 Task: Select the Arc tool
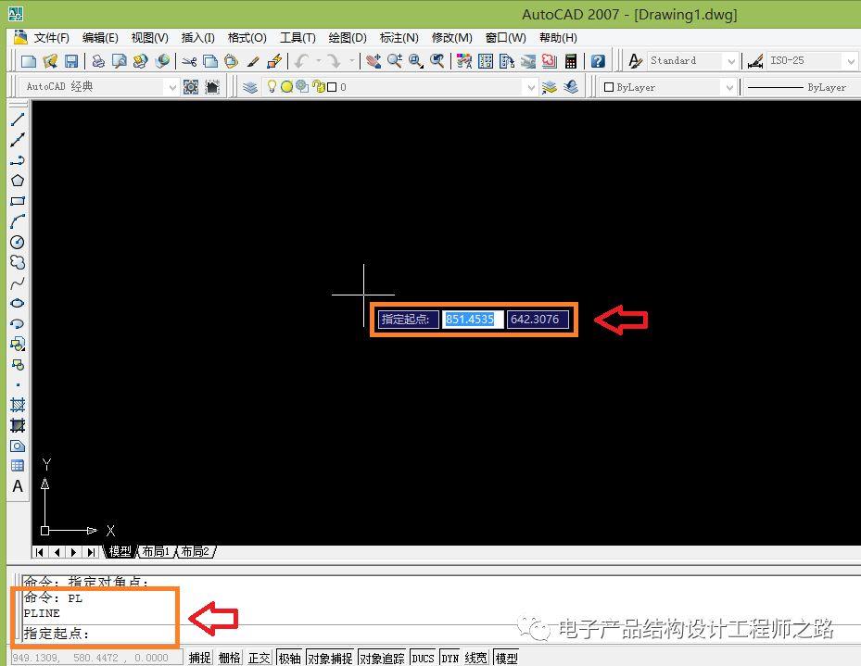[18, 221]
